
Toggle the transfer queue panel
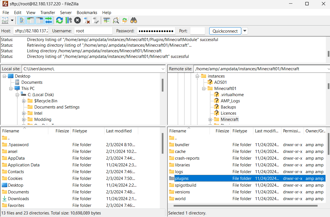tap(48, 20)
